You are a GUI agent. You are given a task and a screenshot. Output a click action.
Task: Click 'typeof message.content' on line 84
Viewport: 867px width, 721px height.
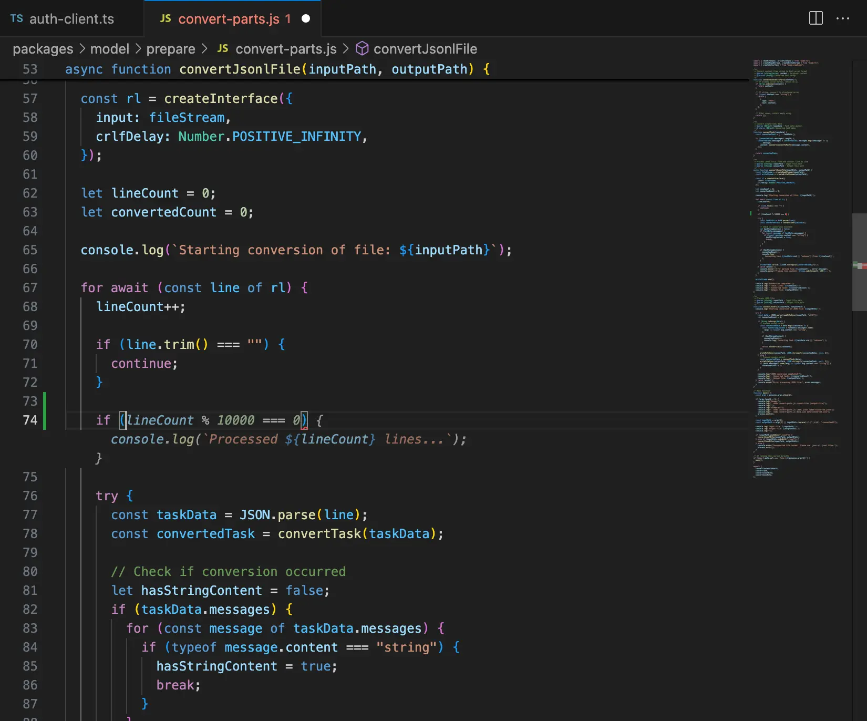click(255, 647)
